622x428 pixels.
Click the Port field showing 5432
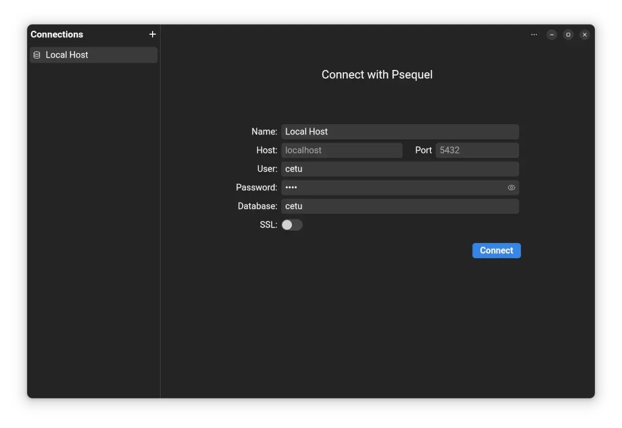point(477,150)
